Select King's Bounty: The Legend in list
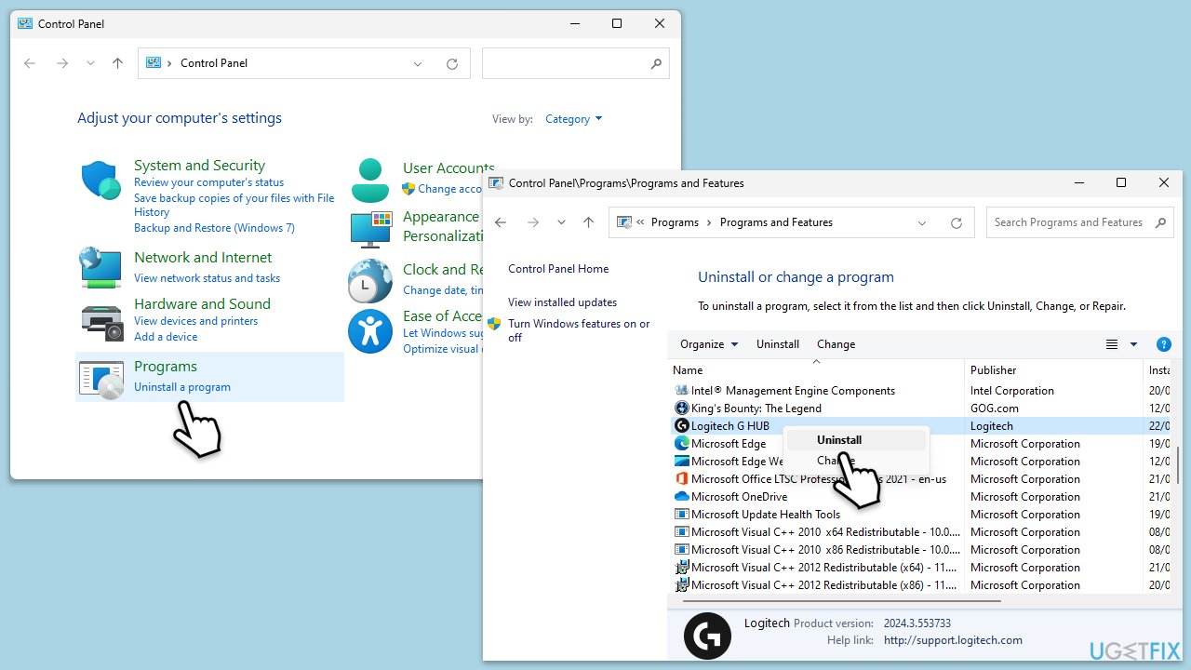Image resolution: width=1191 pixels, height=670 pixels. coord(756,409)
